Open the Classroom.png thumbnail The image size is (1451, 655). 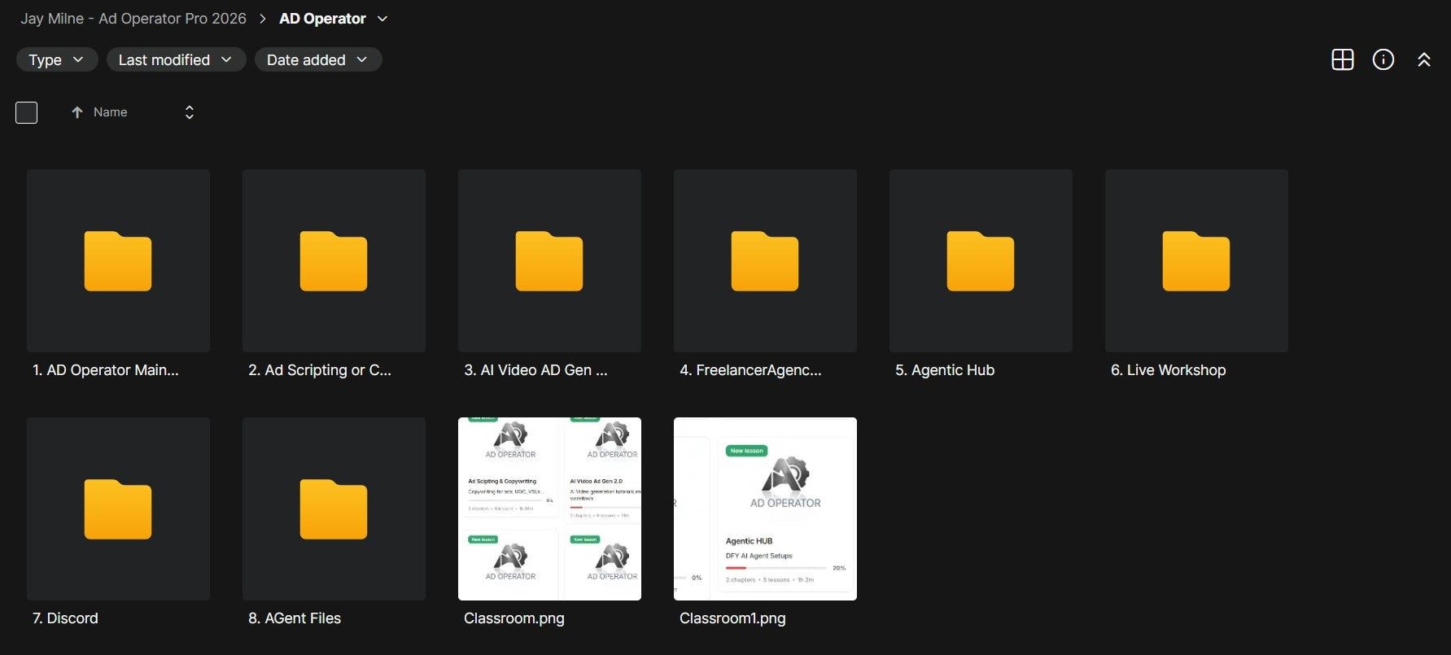point(549,509)
